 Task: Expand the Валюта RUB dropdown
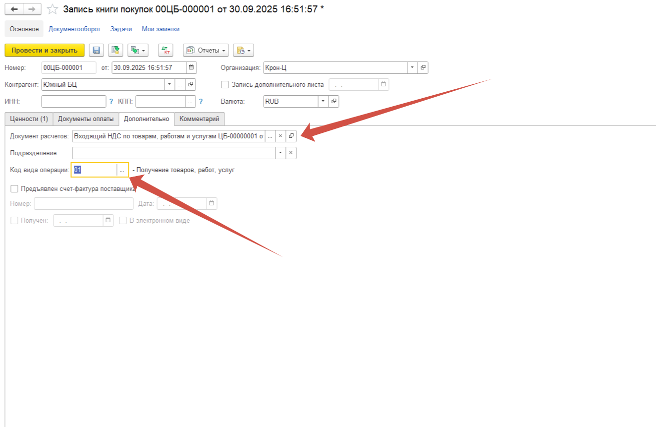tap(323, 101)
